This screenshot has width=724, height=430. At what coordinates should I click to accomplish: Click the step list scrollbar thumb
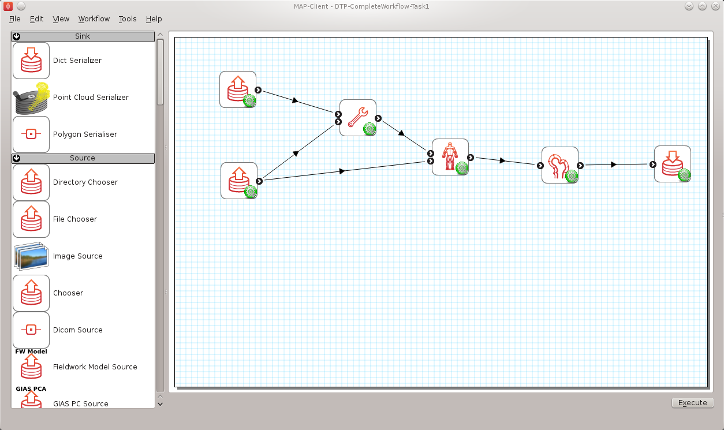(x=161, y=72)
